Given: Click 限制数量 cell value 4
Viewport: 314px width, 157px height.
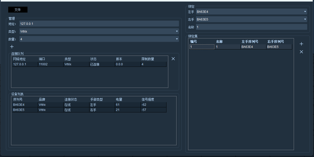Looking at the screenshot, I should (153, 64).
